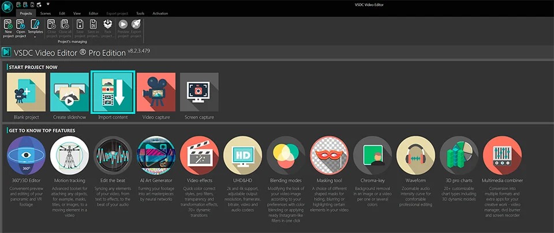Click the Multimedia combiner title text
The width and height of the screenshot is (554, 233).
[502, 181]
